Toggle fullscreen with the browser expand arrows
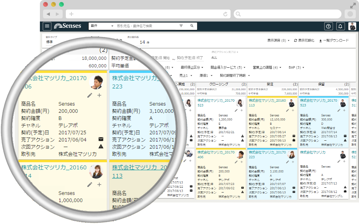The height and width of the screenshot is (224, 359). point(353,6)
